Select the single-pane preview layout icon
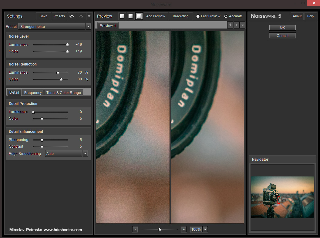Image resolution: width=320 pixels, height=238 pixels. coord(122,16)
